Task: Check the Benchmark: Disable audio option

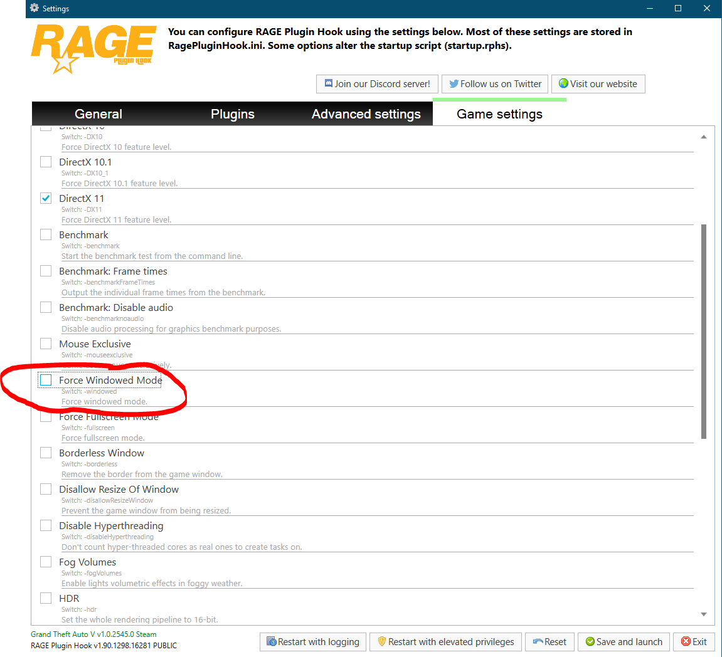Action: [x=46, y=307]
